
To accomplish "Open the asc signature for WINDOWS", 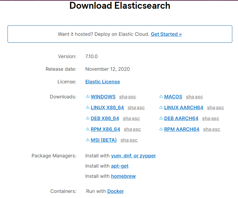I will click(x=132, y=97).
